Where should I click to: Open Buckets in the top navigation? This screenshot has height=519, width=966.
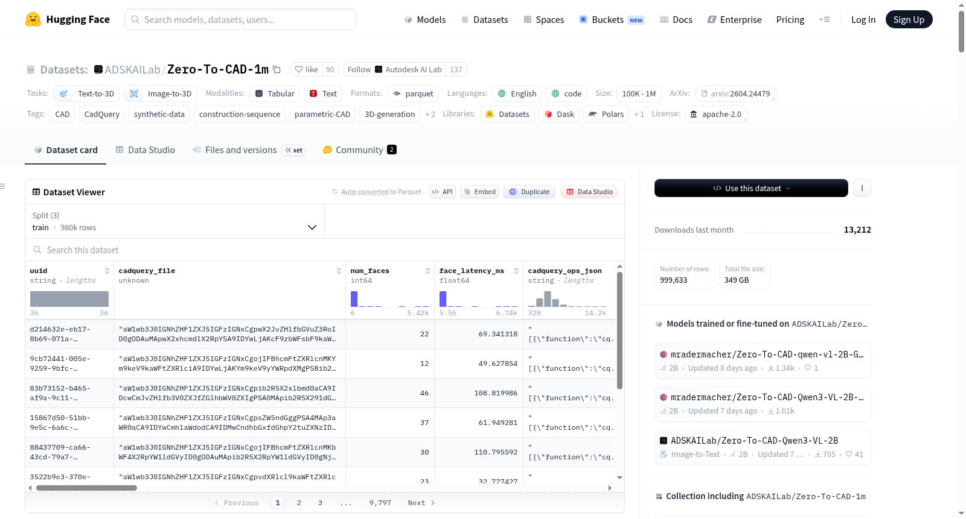tap(612, 19)
